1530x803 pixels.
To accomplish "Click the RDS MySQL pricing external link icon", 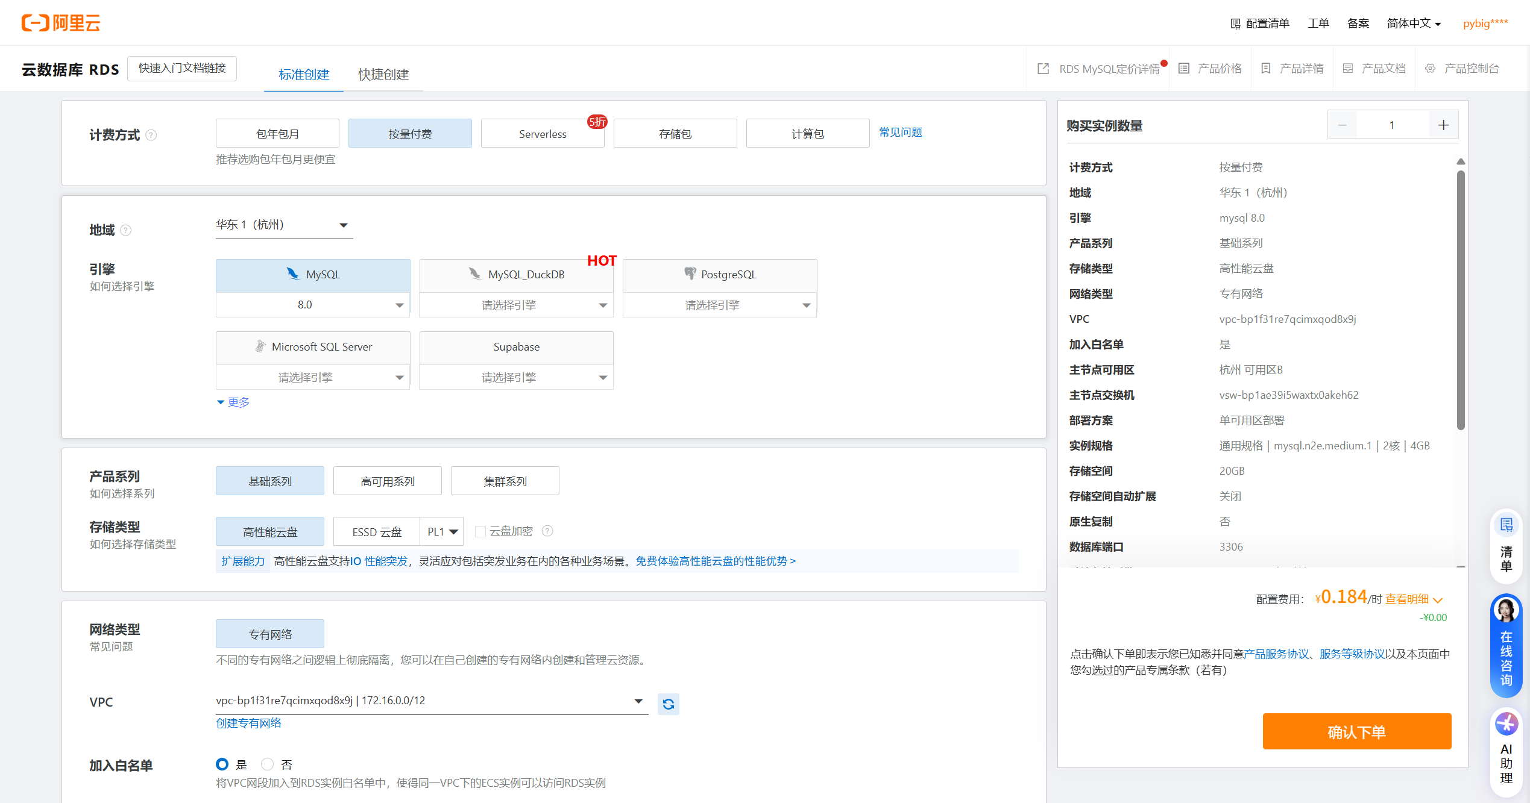I will [x=1043, y=69].
